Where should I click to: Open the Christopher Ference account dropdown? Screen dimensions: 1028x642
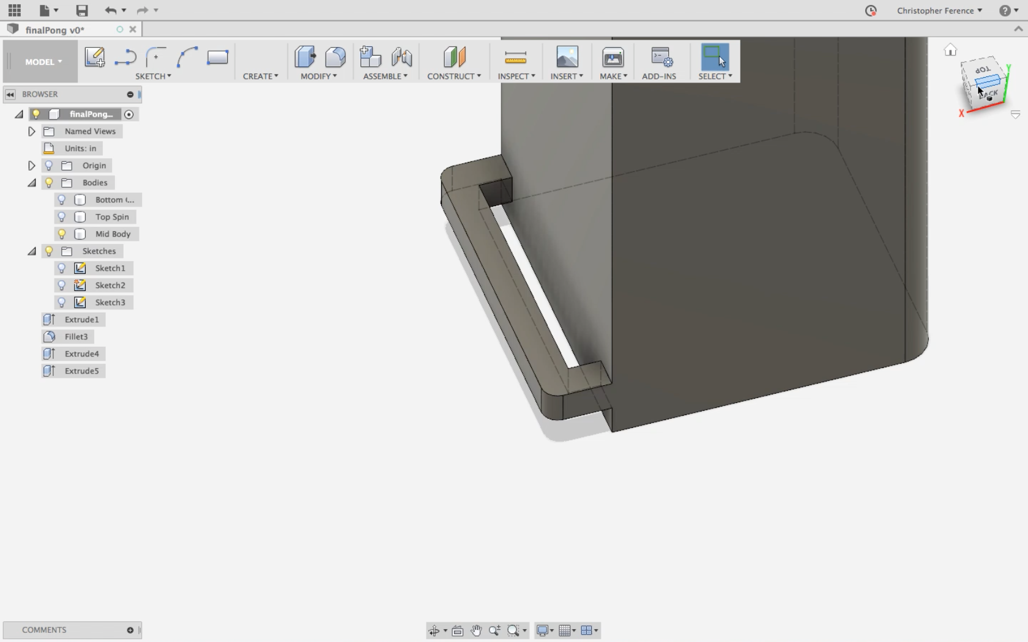coord(939,10)
